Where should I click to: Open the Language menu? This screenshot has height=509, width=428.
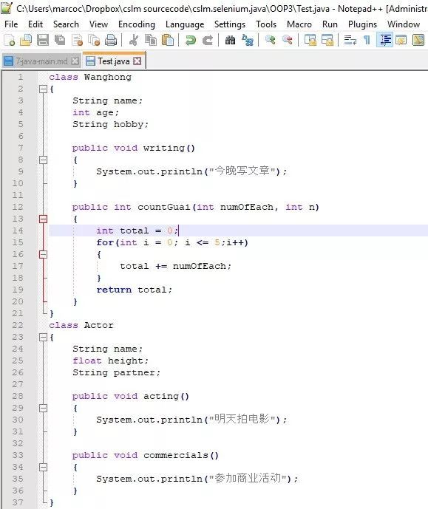185,24
